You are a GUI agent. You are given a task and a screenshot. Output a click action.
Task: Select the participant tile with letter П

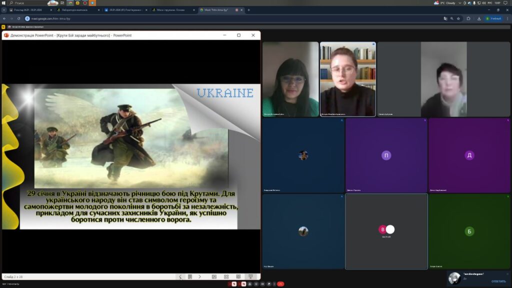pos(386,155)
